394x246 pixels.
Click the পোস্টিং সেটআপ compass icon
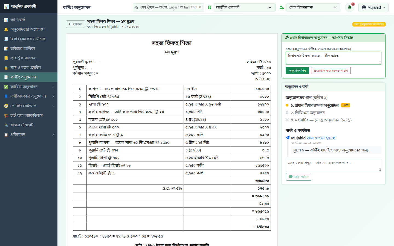point(6,106)
